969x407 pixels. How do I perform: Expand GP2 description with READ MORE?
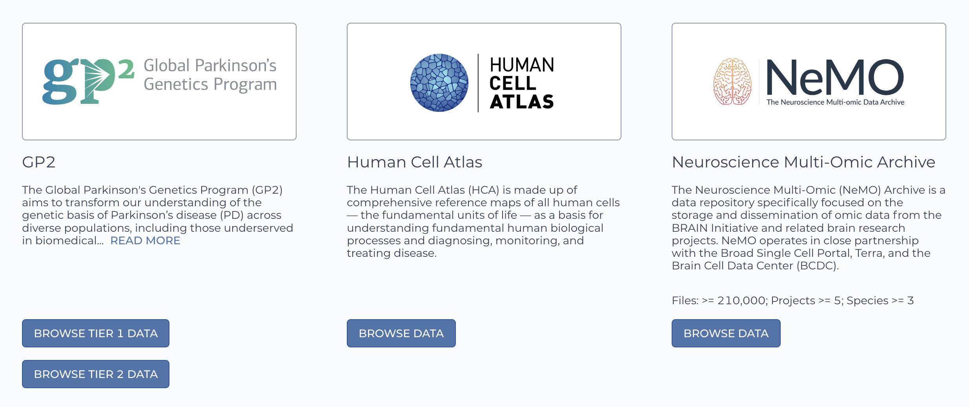[x=145, y=240]
